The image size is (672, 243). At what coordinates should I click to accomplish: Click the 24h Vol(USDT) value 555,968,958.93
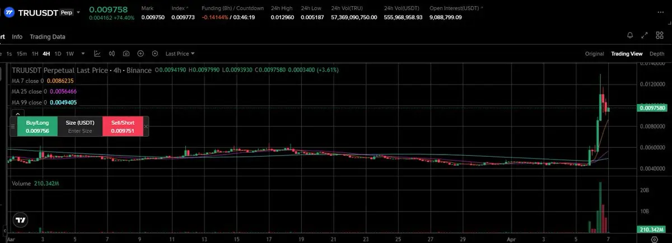click(x=403, y=17)
